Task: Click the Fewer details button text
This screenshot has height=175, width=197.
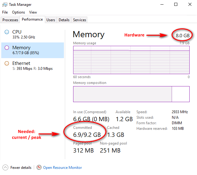Action: [21, 168]
